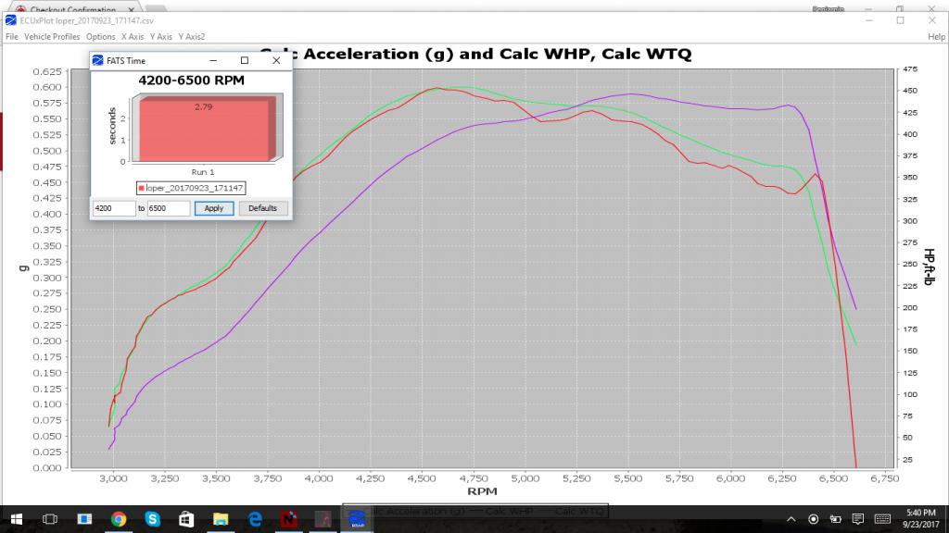Image resolution: width=949 pixels, height=533 pixels.
Task: Open Microsoft Edge from the taskbar
Action: 253,518
